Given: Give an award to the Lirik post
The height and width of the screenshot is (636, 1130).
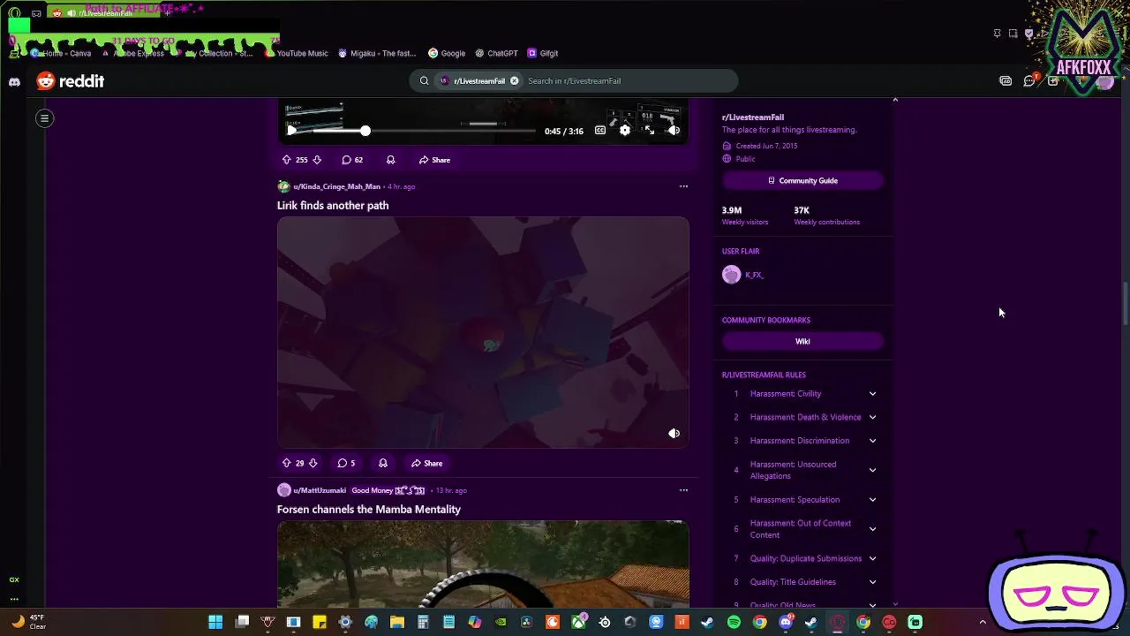Looking at the screenshot, I should tap(382, 463).
